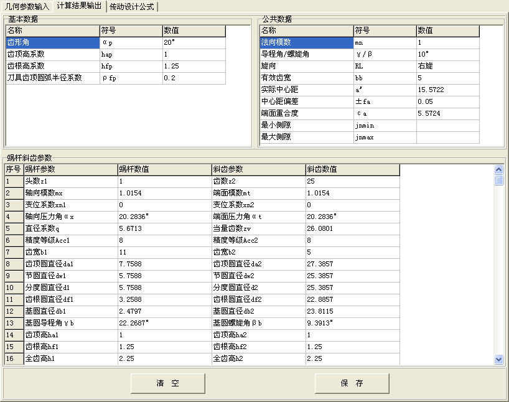Click the scrollbar down arrow in 蜗杆斜齿参数
Viewport: 509px width, 402px height.
coord(498,359)
